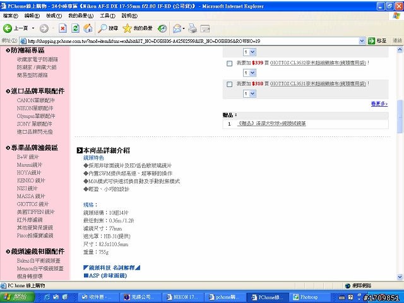The image size is (404, 303).
Task: Click the Edit page toolbar icon
Action: [205, 28]
